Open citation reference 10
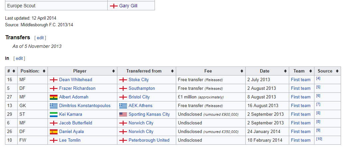 [x=319, y=139]
